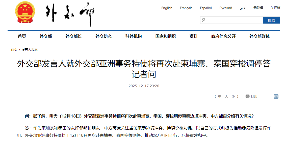Switch to the English site
The width and height of the screenshot is (286, 157).
click(167, 8)
